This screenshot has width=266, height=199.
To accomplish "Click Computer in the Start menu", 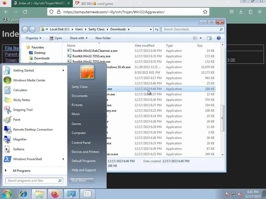I will tap(79, 133).
